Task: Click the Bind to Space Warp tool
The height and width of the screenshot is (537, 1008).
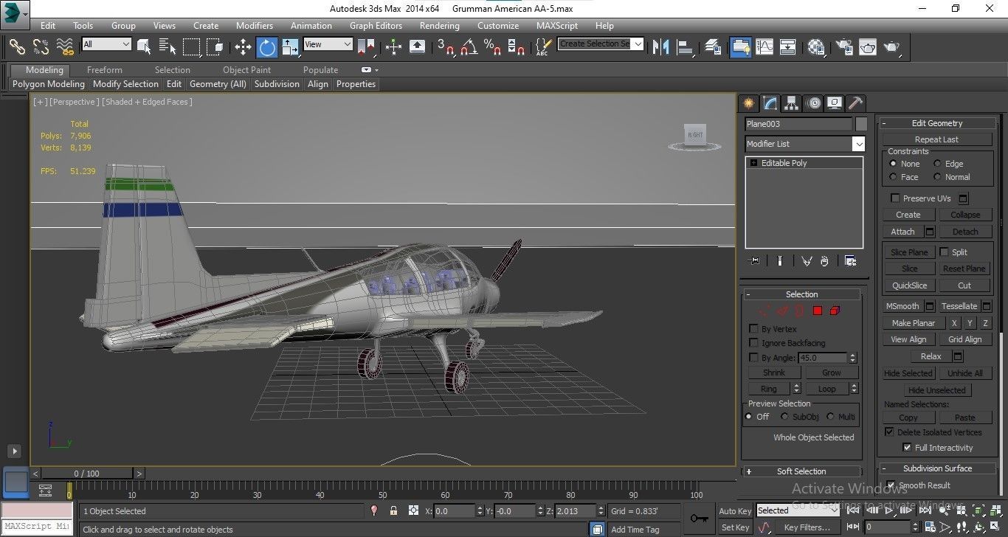Action: [65, 46]
